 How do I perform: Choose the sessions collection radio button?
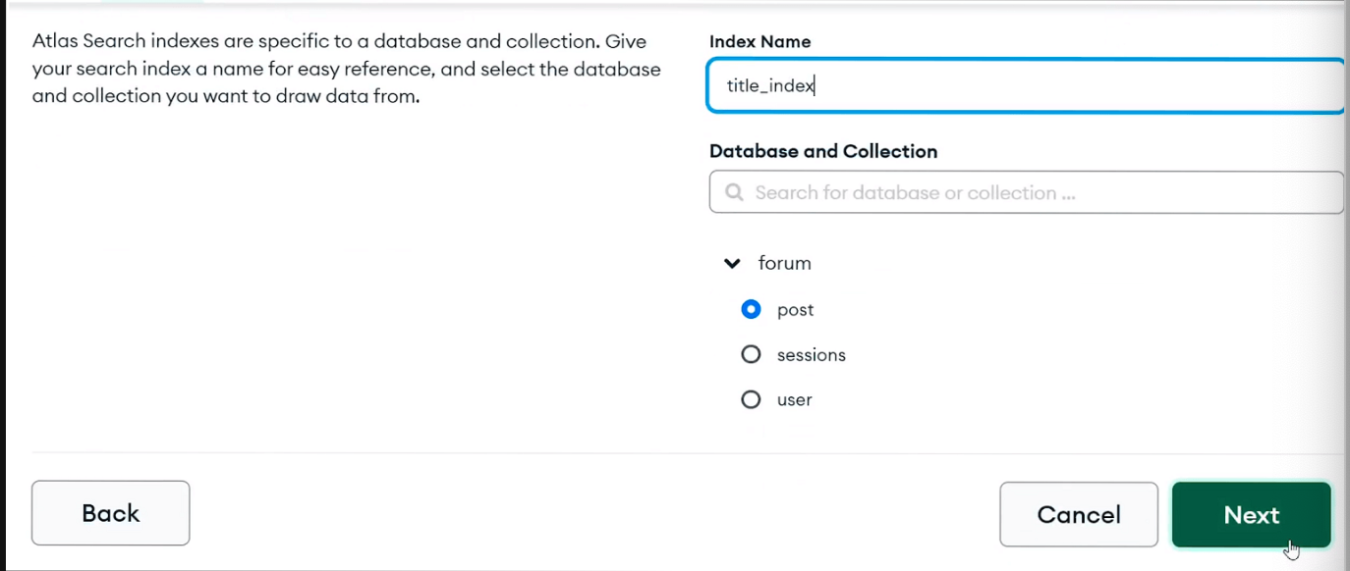751,354
